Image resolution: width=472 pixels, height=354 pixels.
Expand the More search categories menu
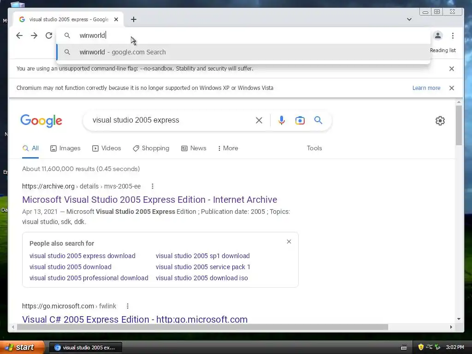tap(228, 148)
